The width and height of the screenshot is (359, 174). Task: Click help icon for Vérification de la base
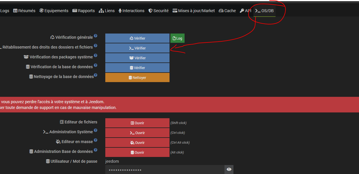[95, 65]
